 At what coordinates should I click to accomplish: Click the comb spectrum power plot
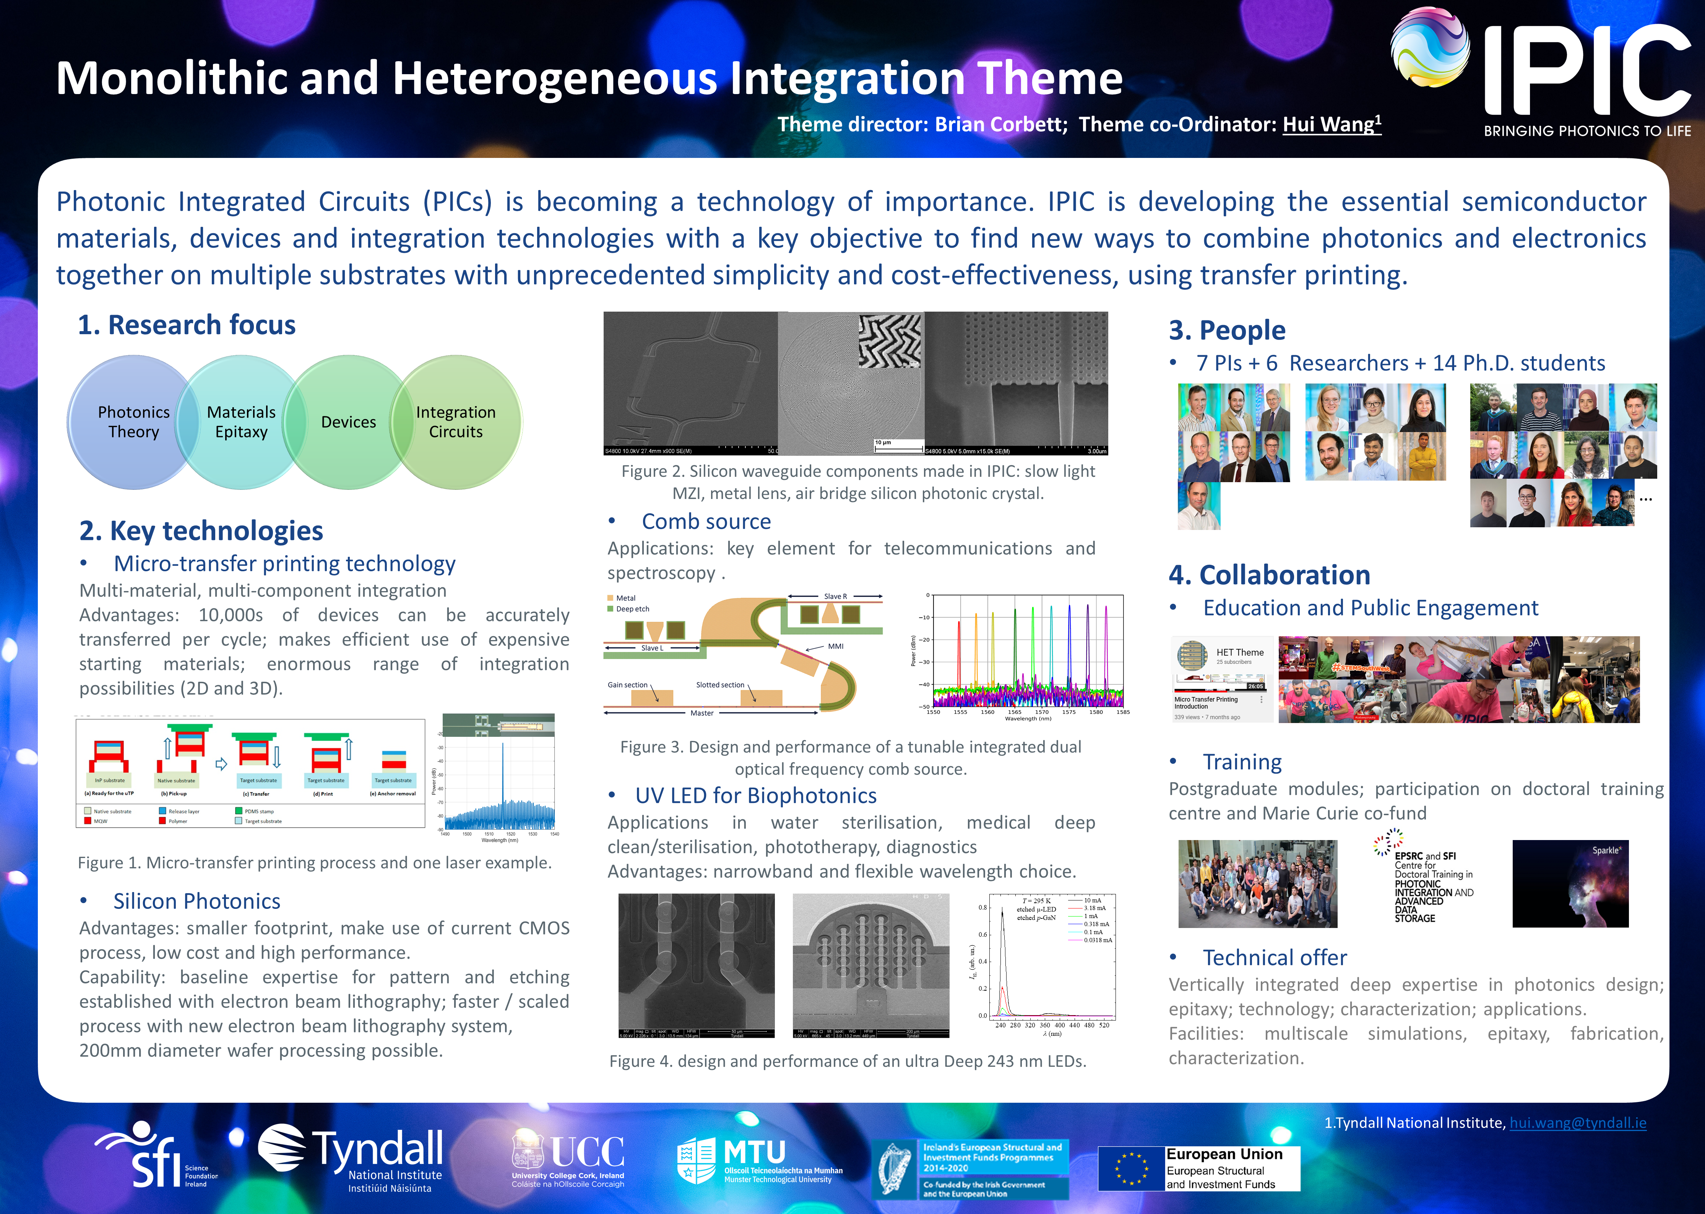(x=1019, y=657)
